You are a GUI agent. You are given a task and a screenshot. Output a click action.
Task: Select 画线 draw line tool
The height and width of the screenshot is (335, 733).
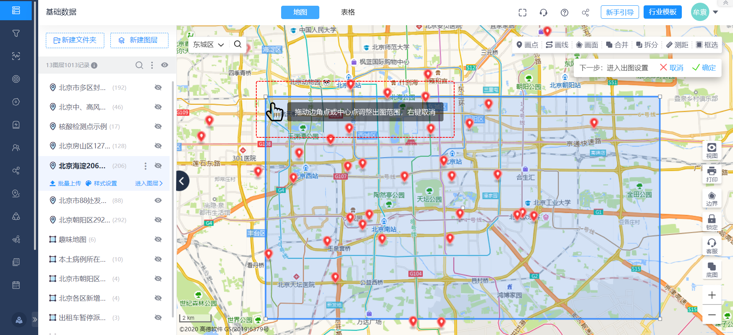(x=557, y=45)
